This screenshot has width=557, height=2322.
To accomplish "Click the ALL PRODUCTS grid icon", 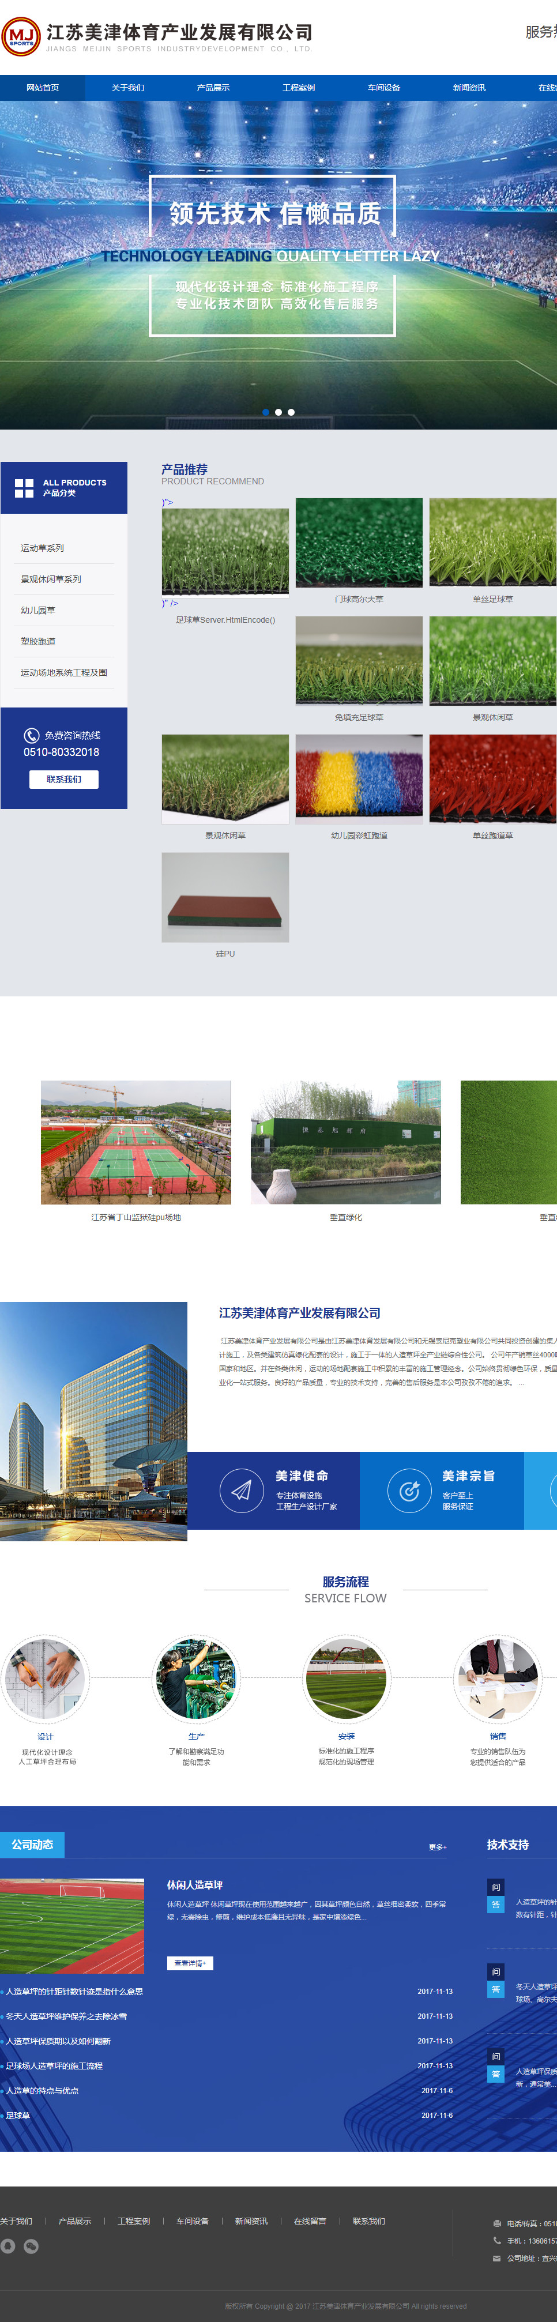I will coord(24,488).
